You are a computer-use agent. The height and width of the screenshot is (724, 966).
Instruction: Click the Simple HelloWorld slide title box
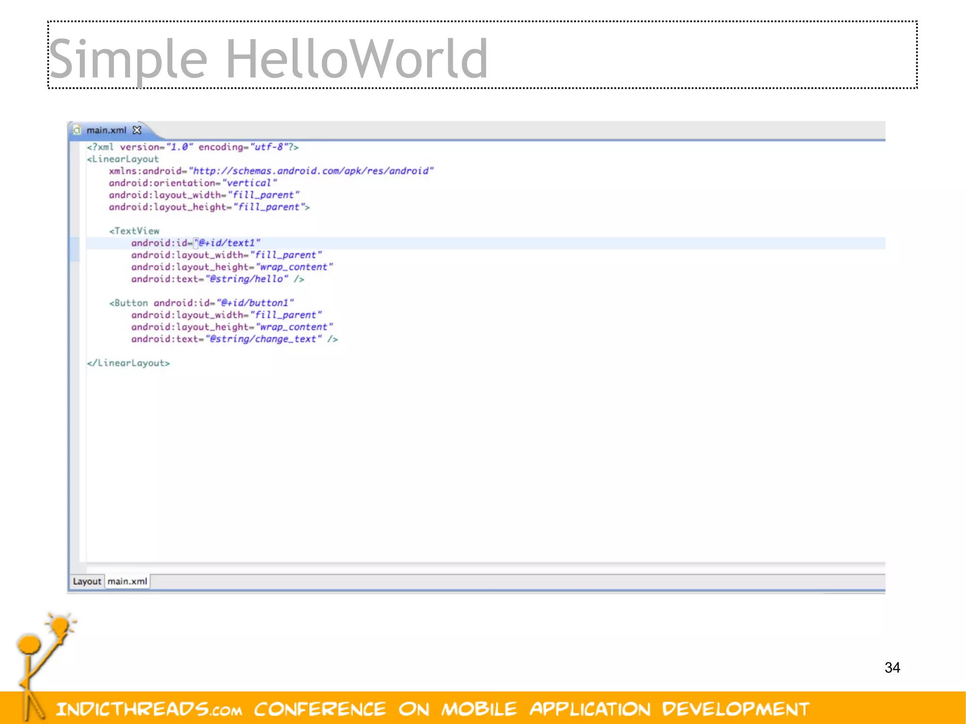[483, 55]
